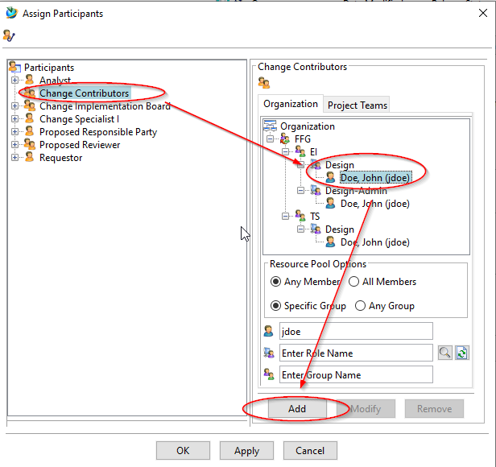496x467 pixels.
Task: Click the participant icon in the top toolbar
Action: pos(9,35)
